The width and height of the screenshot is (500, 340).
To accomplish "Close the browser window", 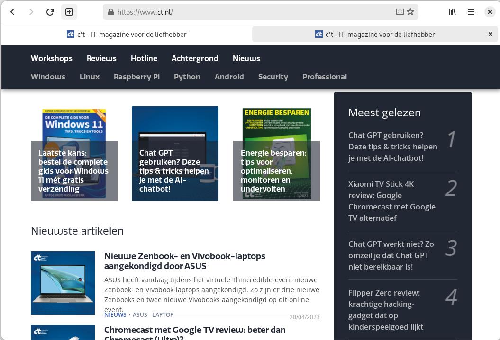I will point(490,12).
